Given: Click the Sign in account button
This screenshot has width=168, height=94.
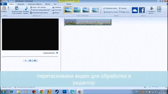Looking at the screenshot, I should click(x=159, y=9).
